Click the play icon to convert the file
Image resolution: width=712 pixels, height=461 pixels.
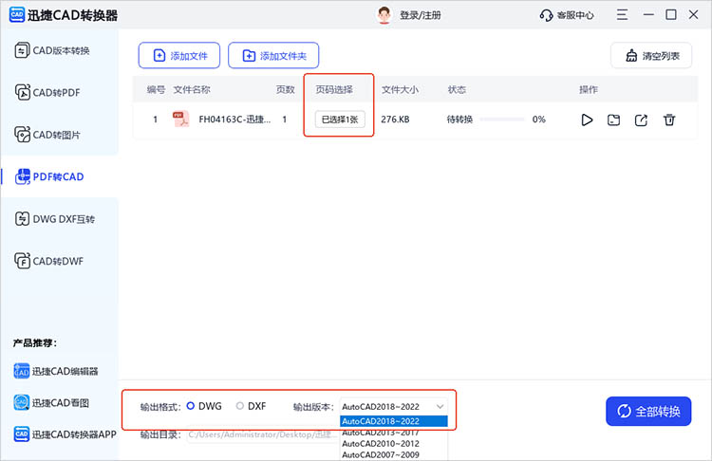(x=587, y=120)
